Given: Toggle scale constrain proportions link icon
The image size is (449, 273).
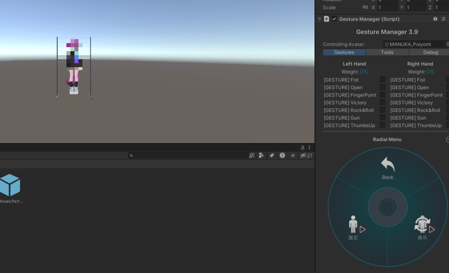Looking at the screenshot, I should (365, 7).
